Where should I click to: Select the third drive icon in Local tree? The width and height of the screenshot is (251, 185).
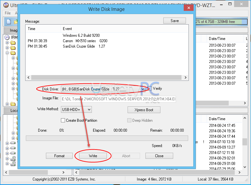(13, 153)
